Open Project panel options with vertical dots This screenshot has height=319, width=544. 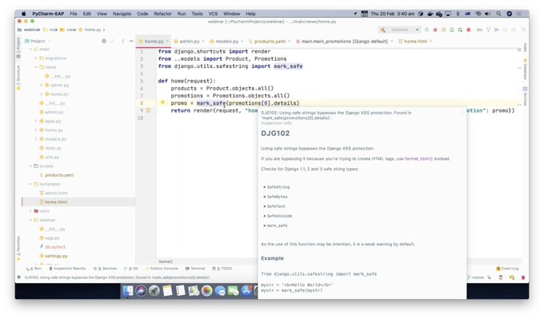(x=122, y=41)
